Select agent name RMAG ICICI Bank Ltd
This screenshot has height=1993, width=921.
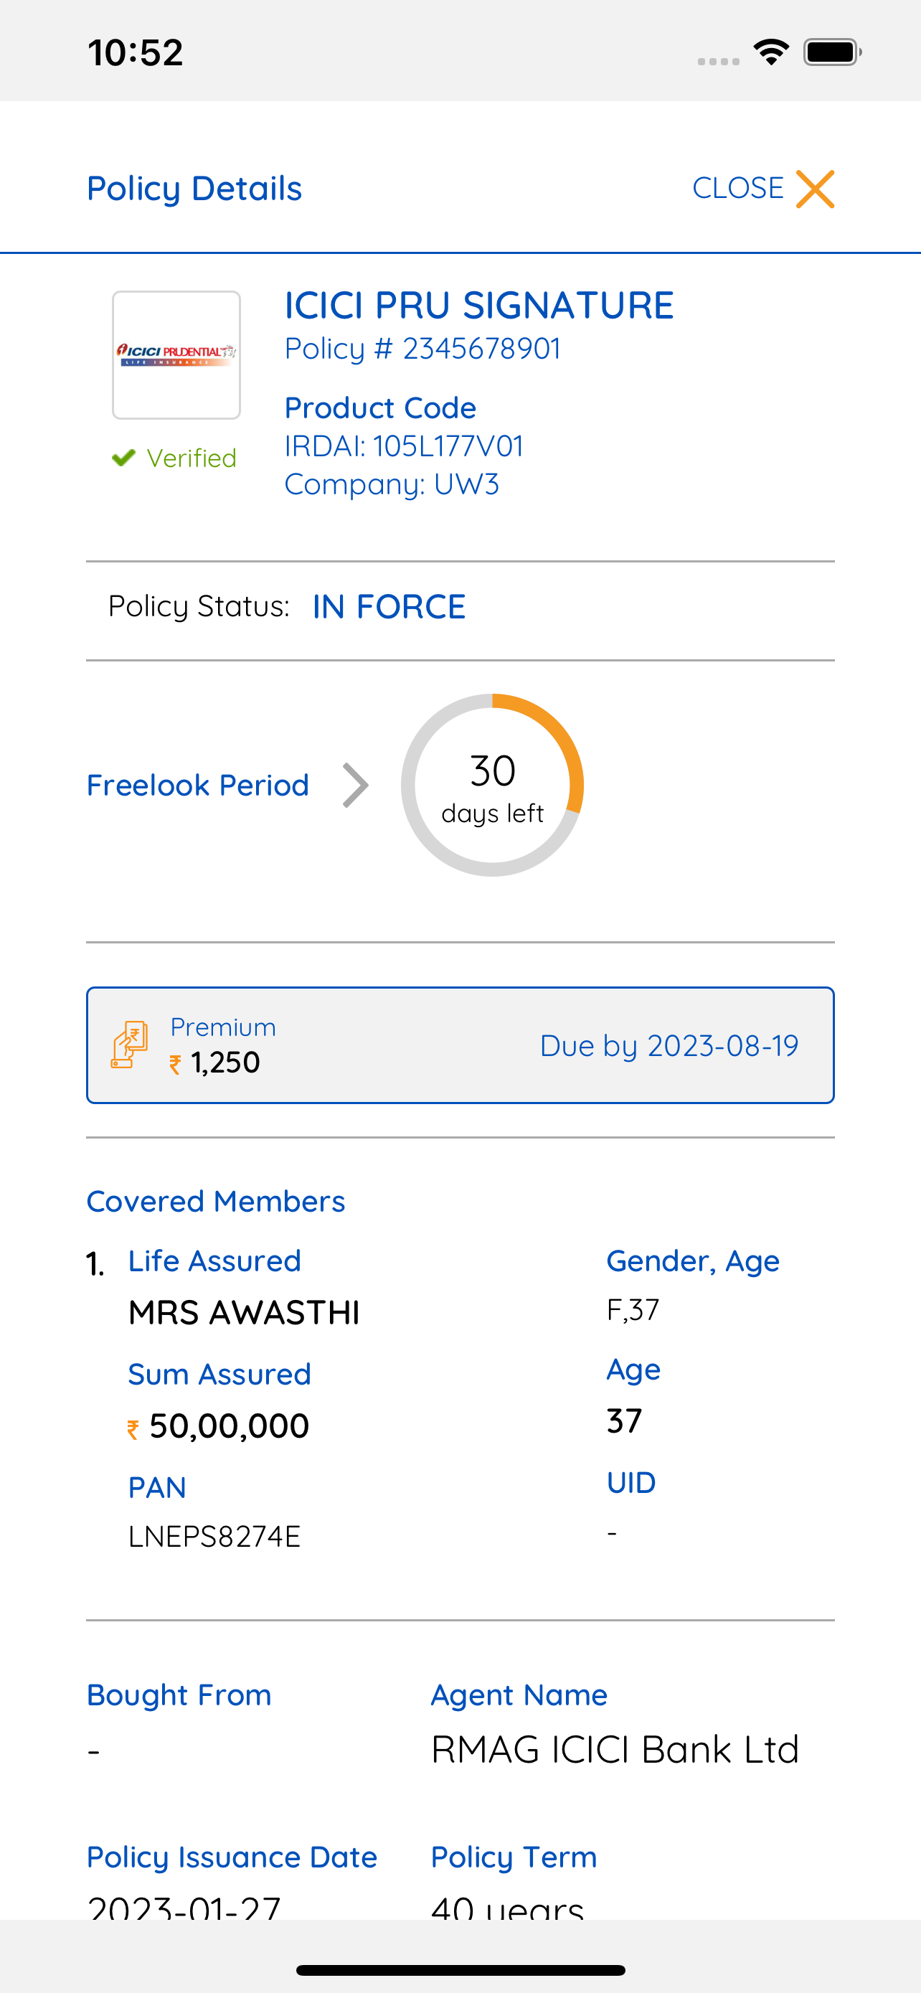pos(615,1749)
